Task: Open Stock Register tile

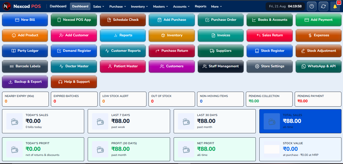Action: 270,51
